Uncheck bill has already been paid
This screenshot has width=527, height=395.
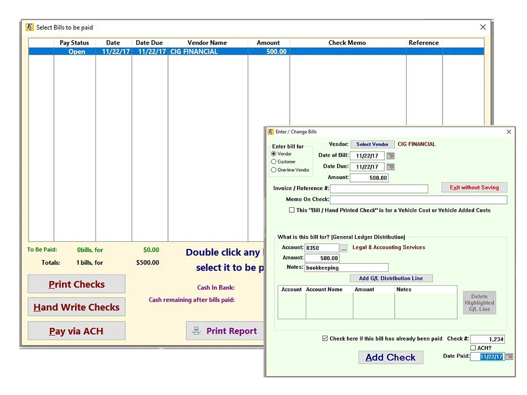[x=325, y=338]
